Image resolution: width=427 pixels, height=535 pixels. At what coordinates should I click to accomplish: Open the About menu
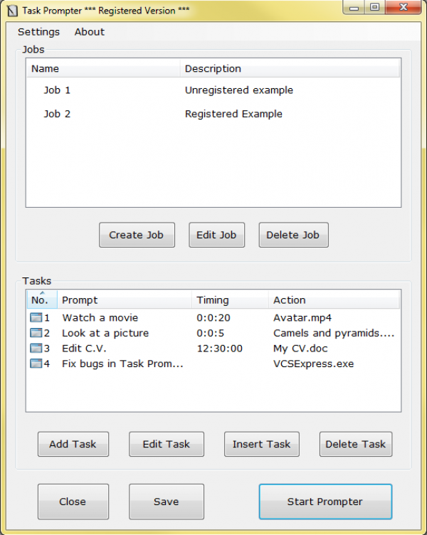coord(90,32)
